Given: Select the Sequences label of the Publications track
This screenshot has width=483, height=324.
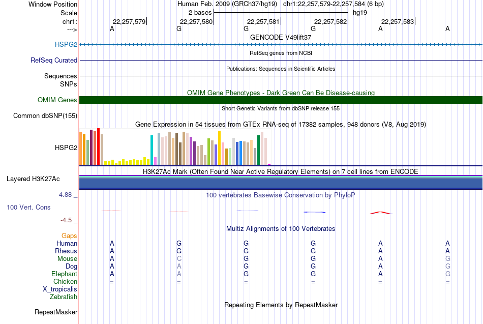Looking at the screenshot, I should coord(61,76).
